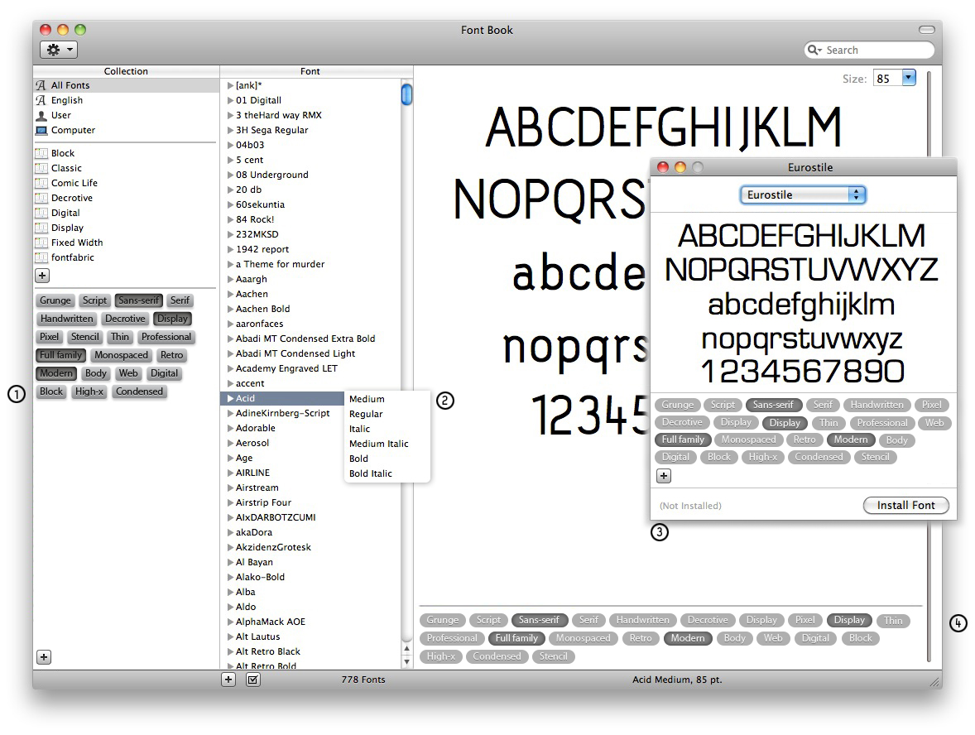Click the toolbar toggle pill in title bar
The height and width of the screenshot is (735, 975).
[926, 30]
